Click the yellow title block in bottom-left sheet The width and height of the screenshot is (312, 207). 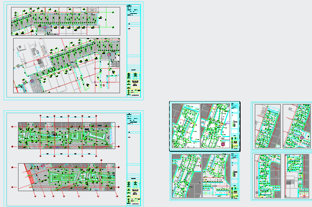coord(134,193)
